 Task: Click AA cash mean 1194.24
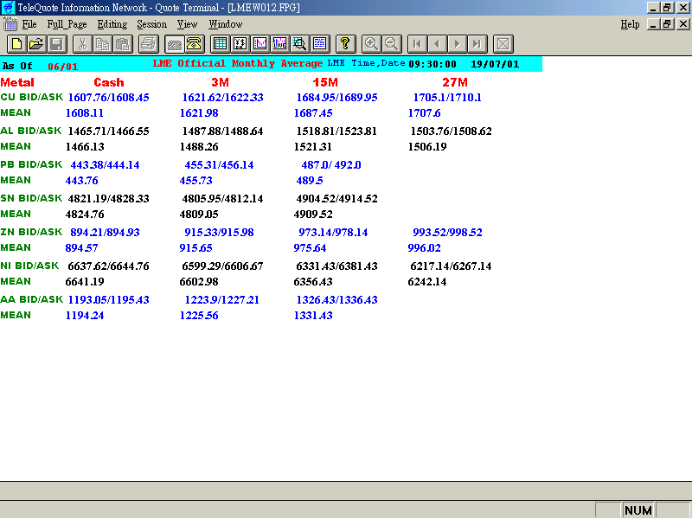click(84, 316)
